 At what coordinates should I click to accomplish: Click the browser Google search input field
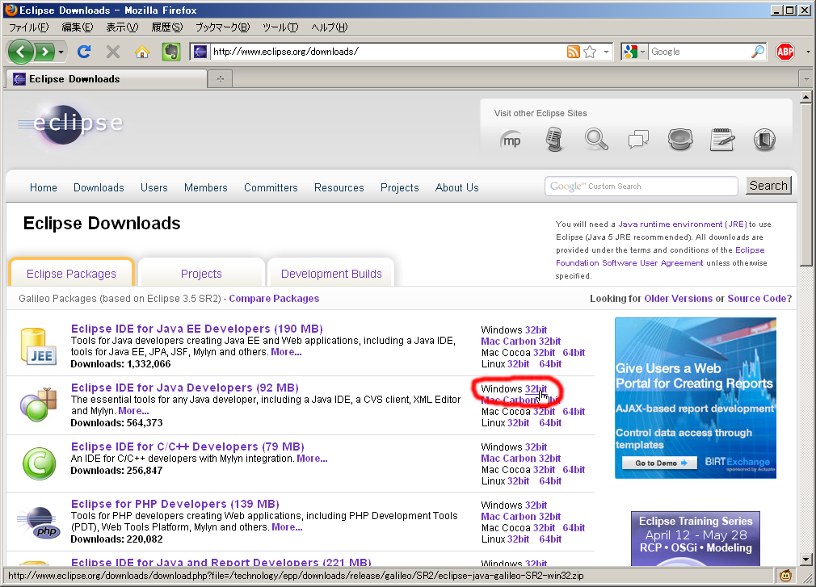click(699, 52)
